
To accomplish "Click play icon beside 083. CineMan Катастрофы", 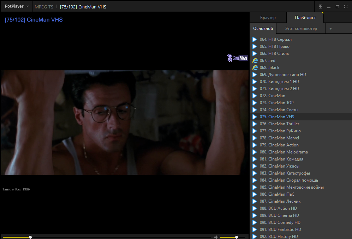I will click(255, 173).
